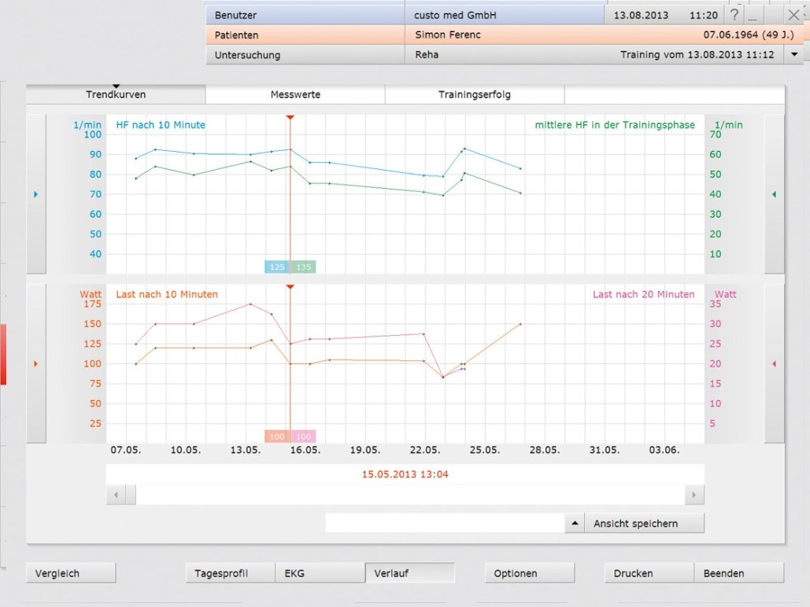Click the scrollbar left arrow
The width and height of the screenshot is (810, 607).
[x=116, y=495]
